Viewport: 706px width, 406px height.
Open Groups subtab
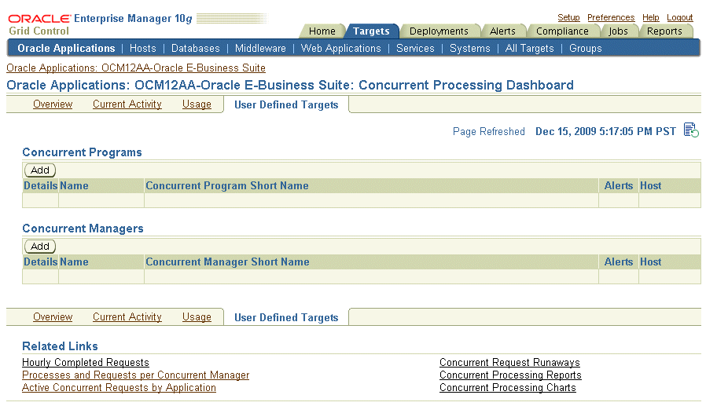coord(586,49)
